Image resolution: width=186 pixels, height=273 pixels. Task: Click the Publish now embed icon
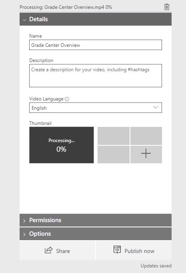click(117, 250)
